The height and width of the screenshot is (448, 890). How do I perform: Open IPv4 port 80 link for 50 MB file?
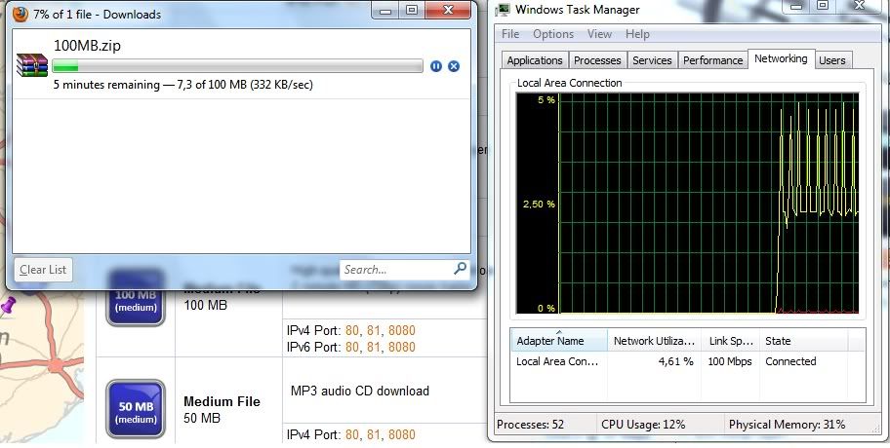(352, 434)
